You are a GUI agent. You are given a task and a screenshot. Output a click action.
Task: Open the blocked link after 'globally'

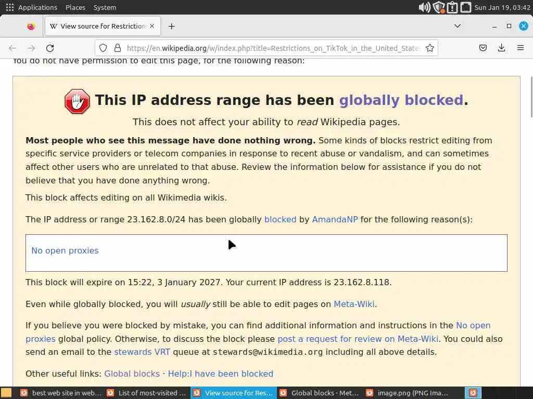(x=281, y=220)
